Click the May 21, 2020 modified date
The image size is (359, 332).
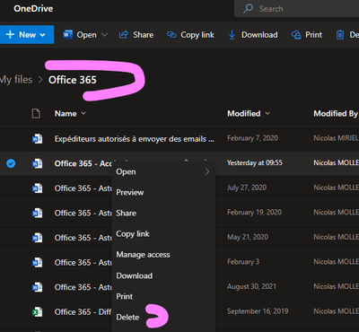[248, 237]
